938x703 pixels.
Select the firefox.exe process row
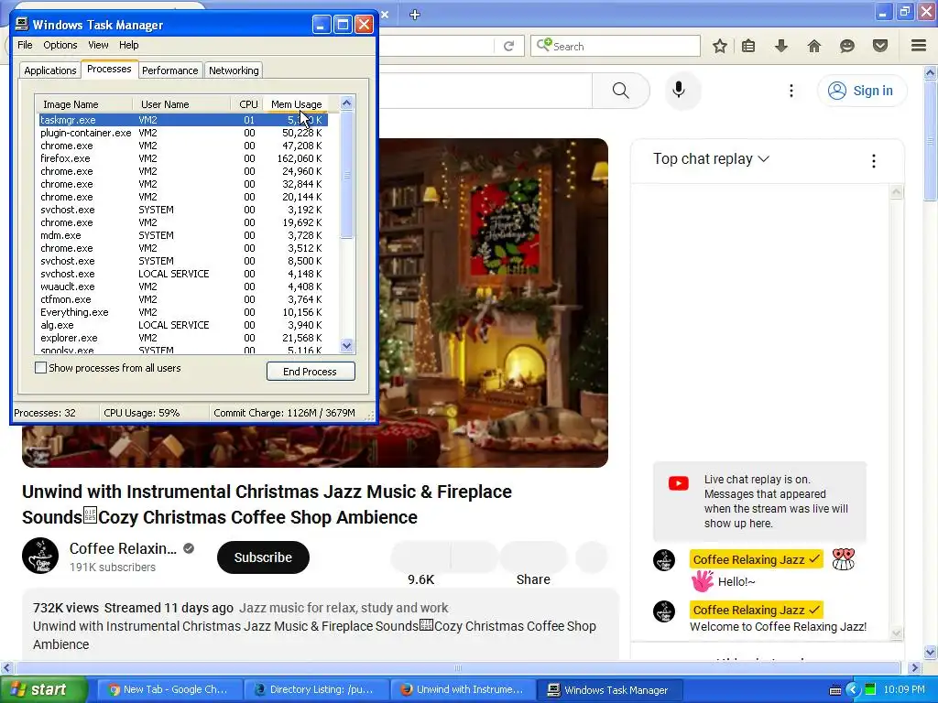(183, 158)
